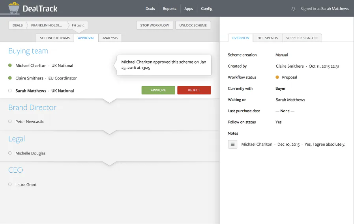Viewport: 354px width, 224px height.
Task: Open the notifications bell
Action: point(293,9)
